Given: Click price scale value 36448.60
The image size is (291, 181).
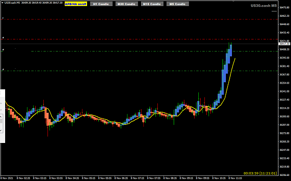Looking at the screenshot, I should pos(284,24).
